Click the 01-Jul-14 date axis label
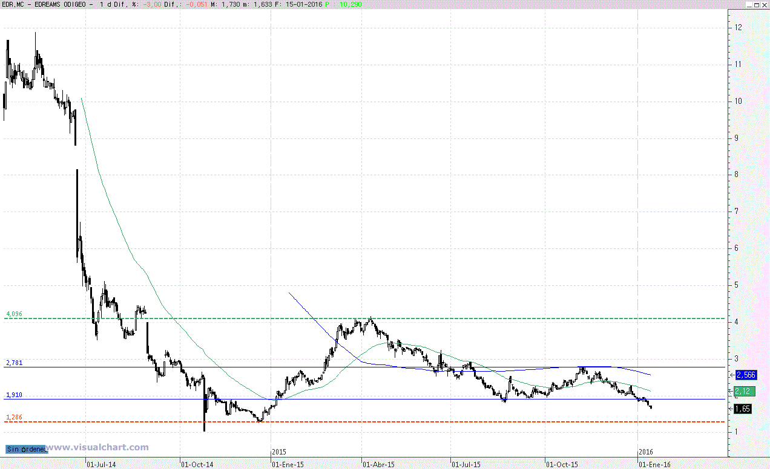This screenshot has width=770, height=469. point(102,464)
